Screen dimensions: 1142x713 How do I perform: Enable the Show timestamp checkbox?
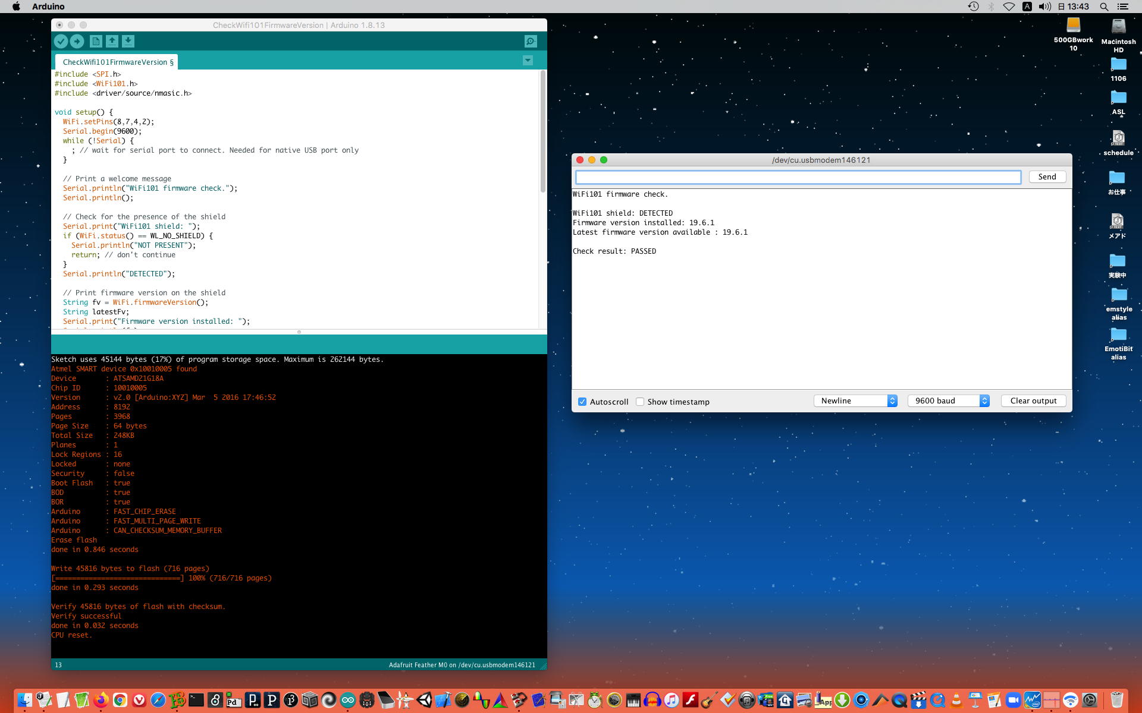(640, 402)
